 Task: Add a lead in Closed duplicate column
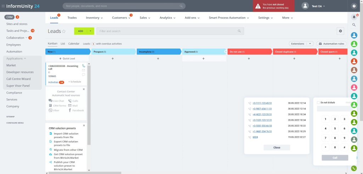tap(294, 58)
